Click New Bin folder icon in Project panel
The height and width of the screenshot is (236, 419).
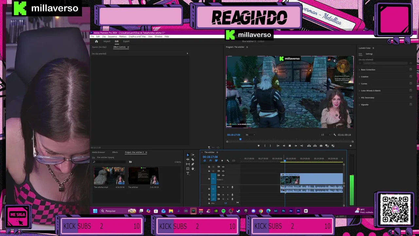130,162
